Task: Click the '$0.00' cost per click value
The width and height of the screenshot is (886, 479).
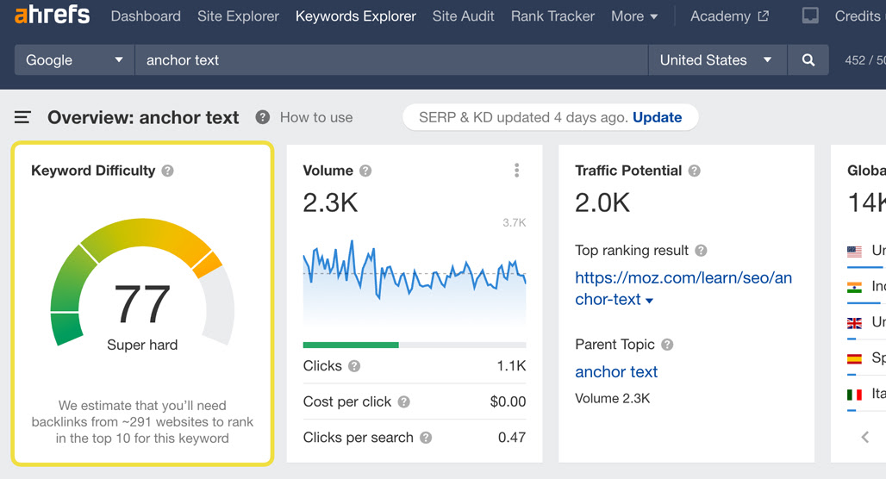Action: coord(508,401)
